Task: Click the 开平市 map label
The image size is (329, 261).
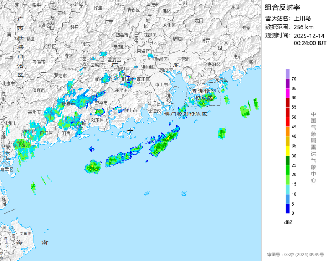Action: click(x=121, y=90)
